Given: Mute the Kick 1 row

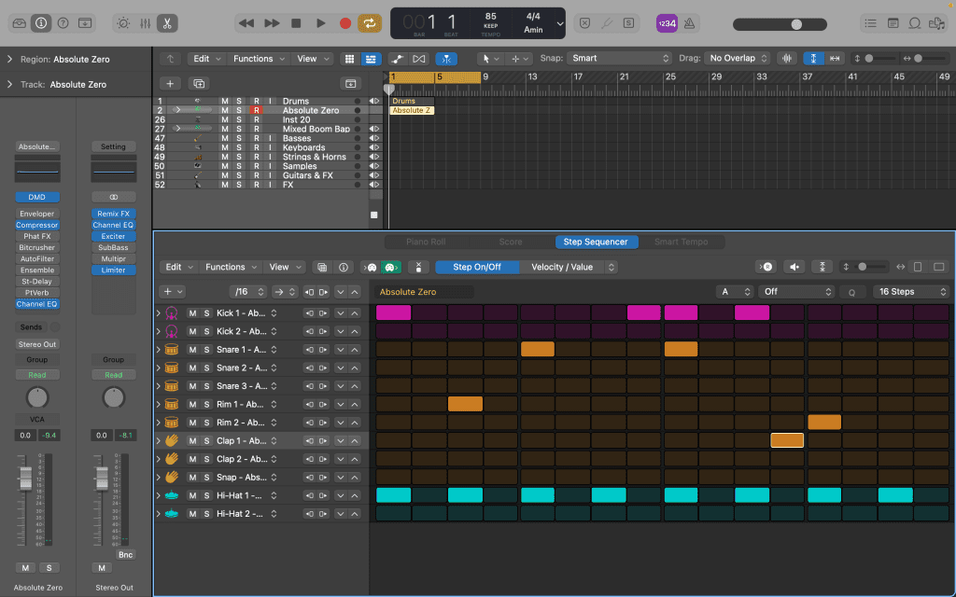Looking at the screenshot, I should pos(192,313).
